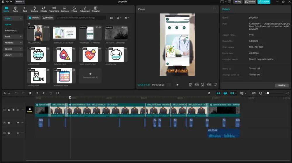Open the media sort options dropdown
Screen dimensions: 292x163
tap(119, 18)
